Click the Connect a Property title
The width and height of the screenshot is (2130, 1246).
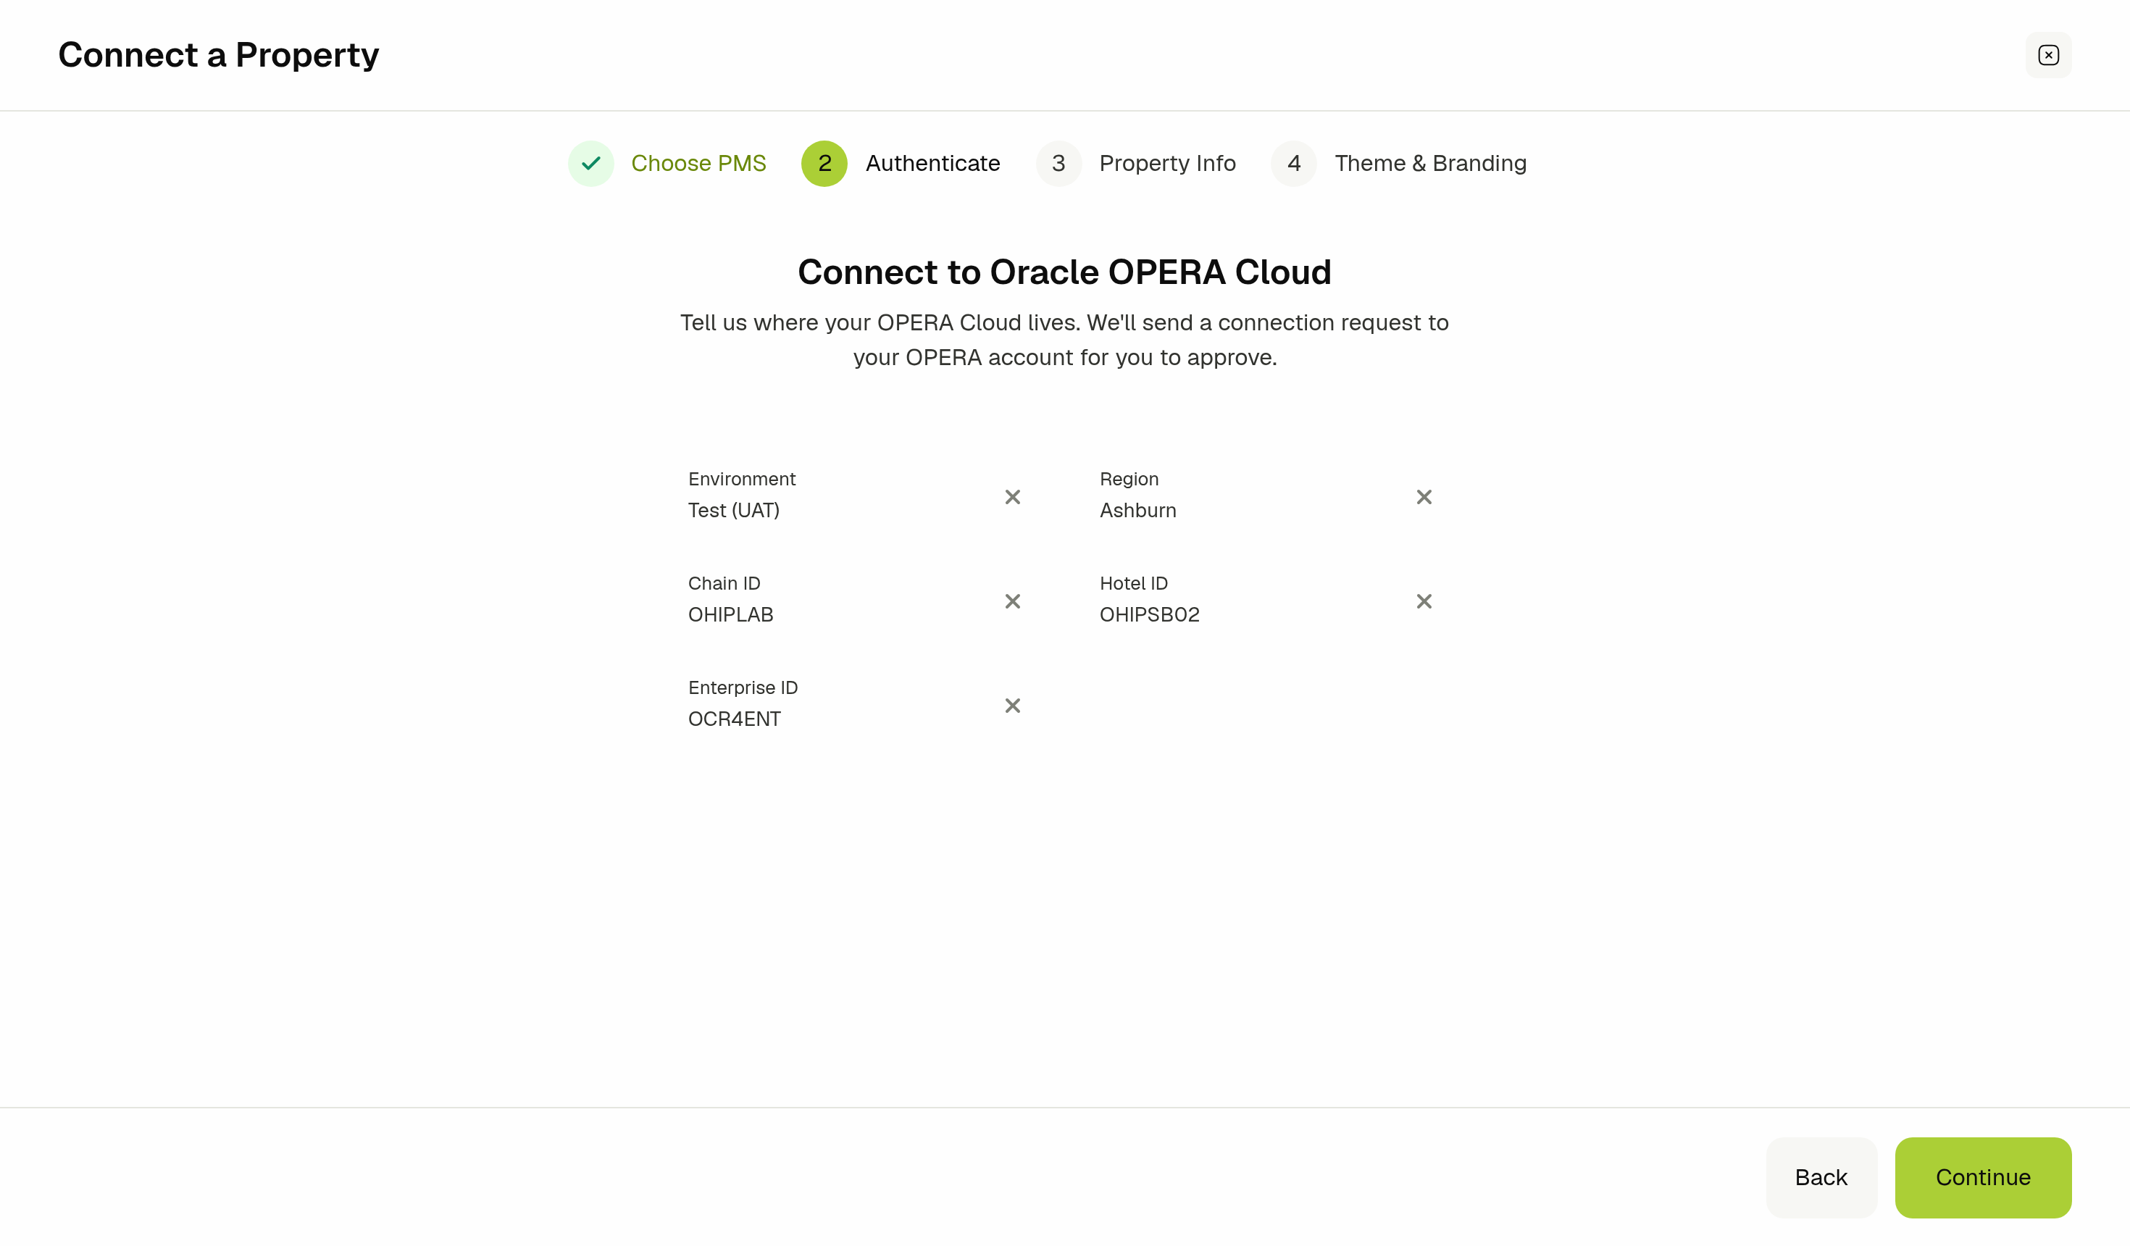(219, 55)
